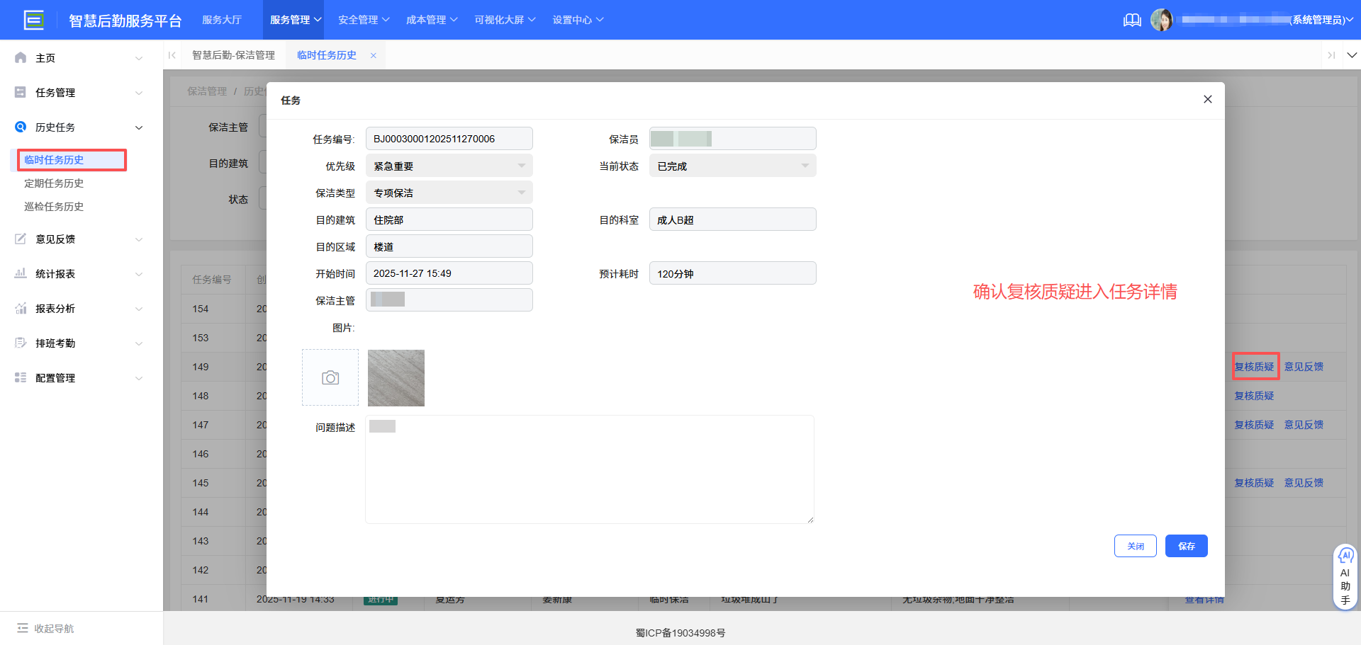1361x645 pixels.
Task: Click the 保存 button
Action: [1186, 546]
